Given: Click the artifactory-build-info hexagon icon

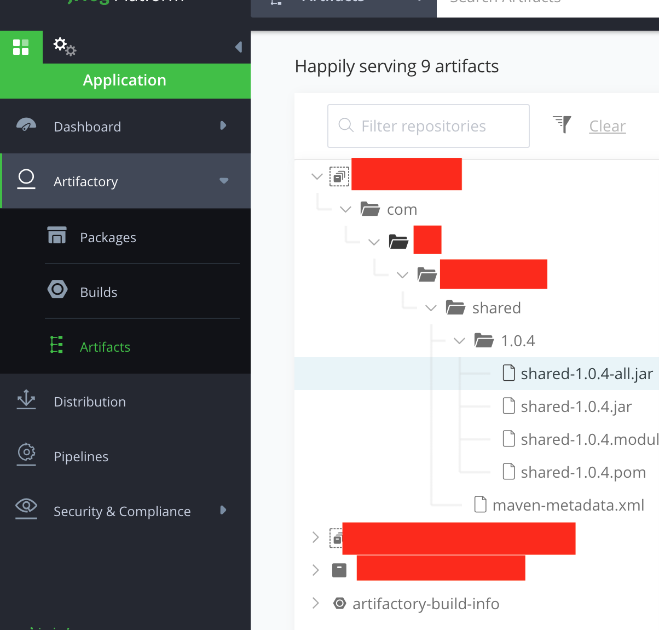Looking at the screenshot, I should 340,603.
